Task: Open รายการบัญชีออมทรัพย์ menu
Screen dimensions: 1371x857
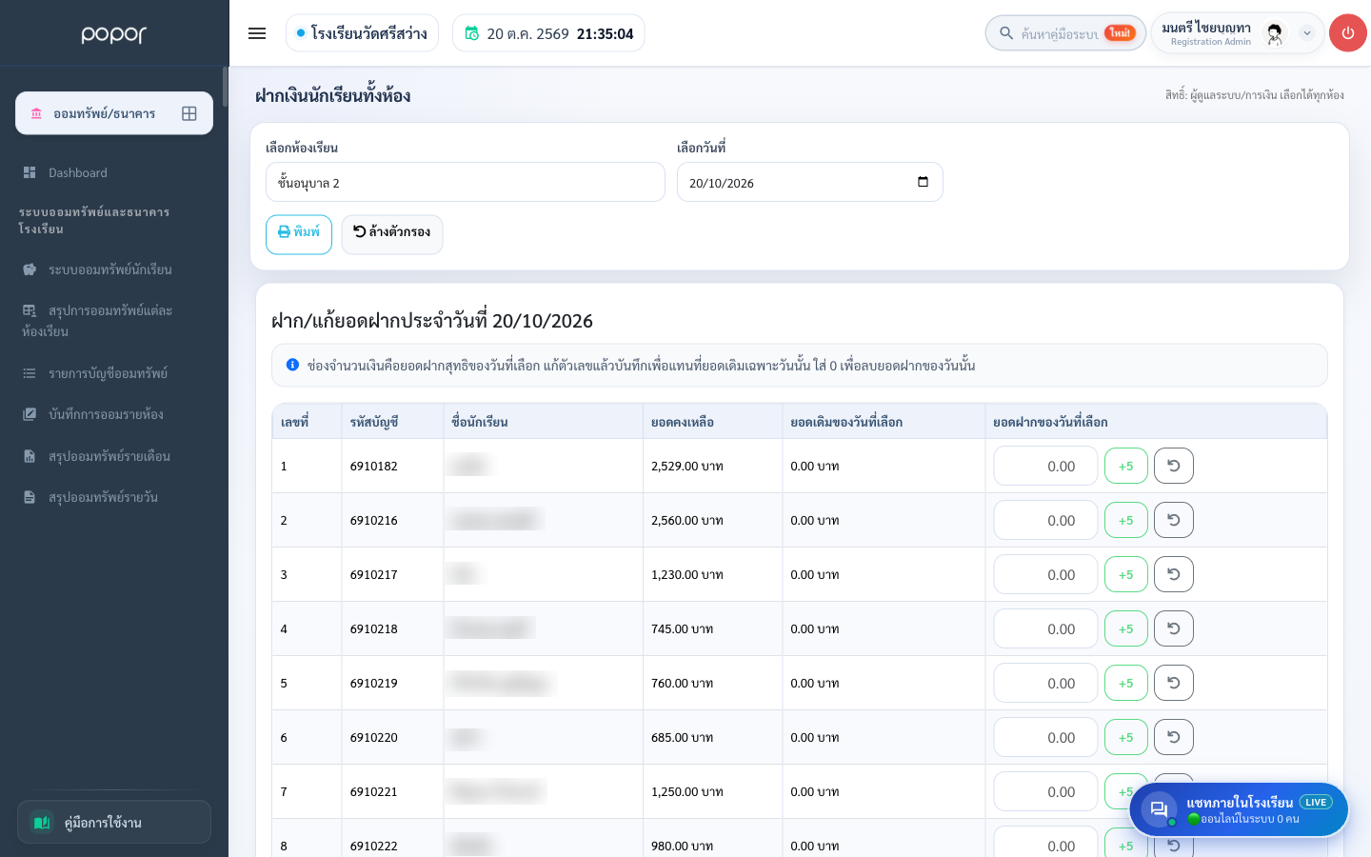Action: 108,373
